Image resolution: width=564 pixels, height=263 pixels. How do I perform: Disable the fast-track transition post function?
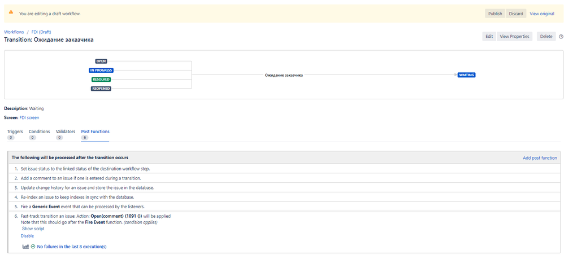pyautogui.click(x=27, y=236)
